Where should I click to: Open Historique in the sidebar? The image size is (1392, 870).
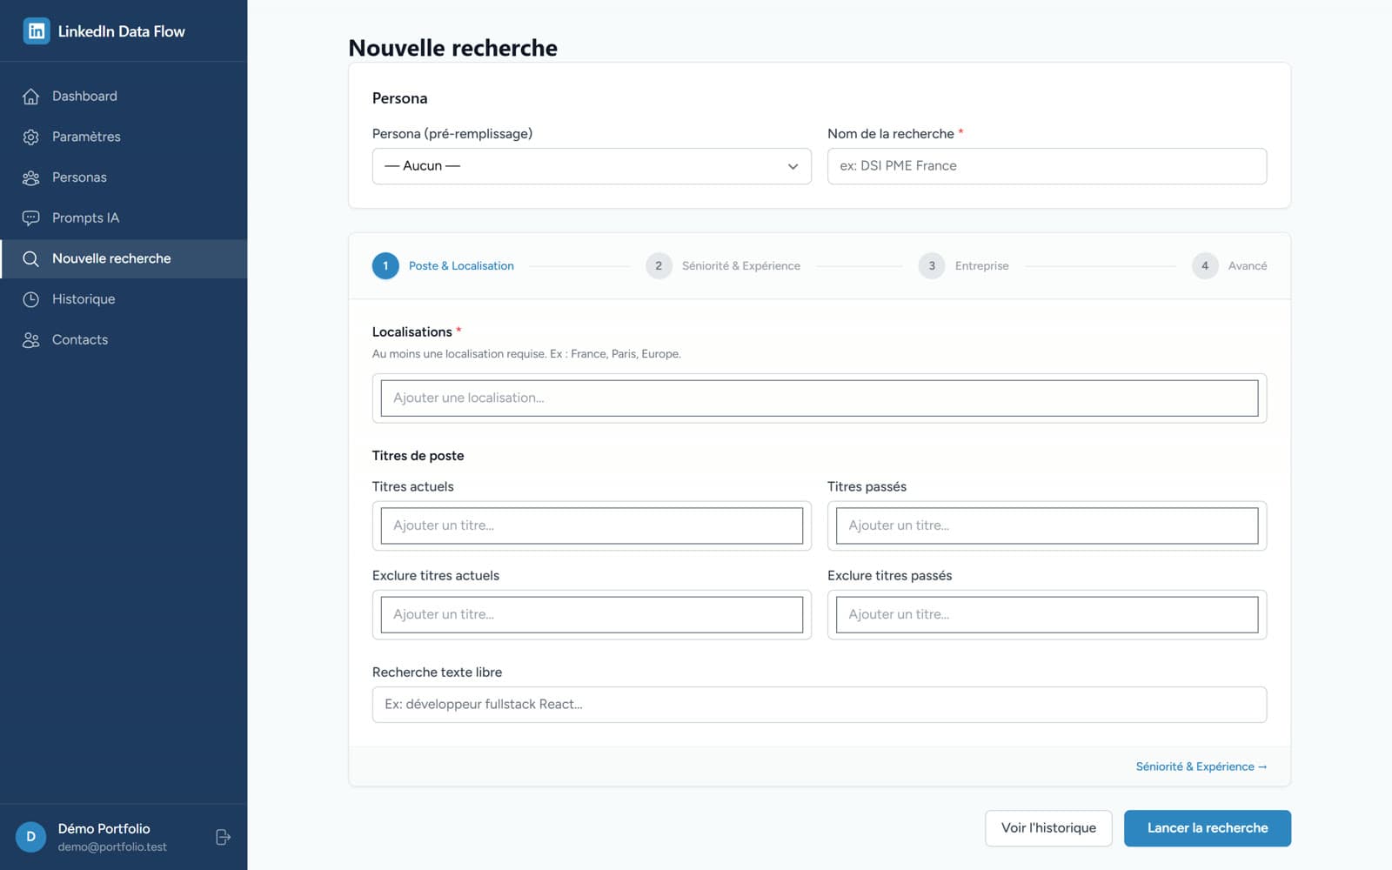coord(124,299)
